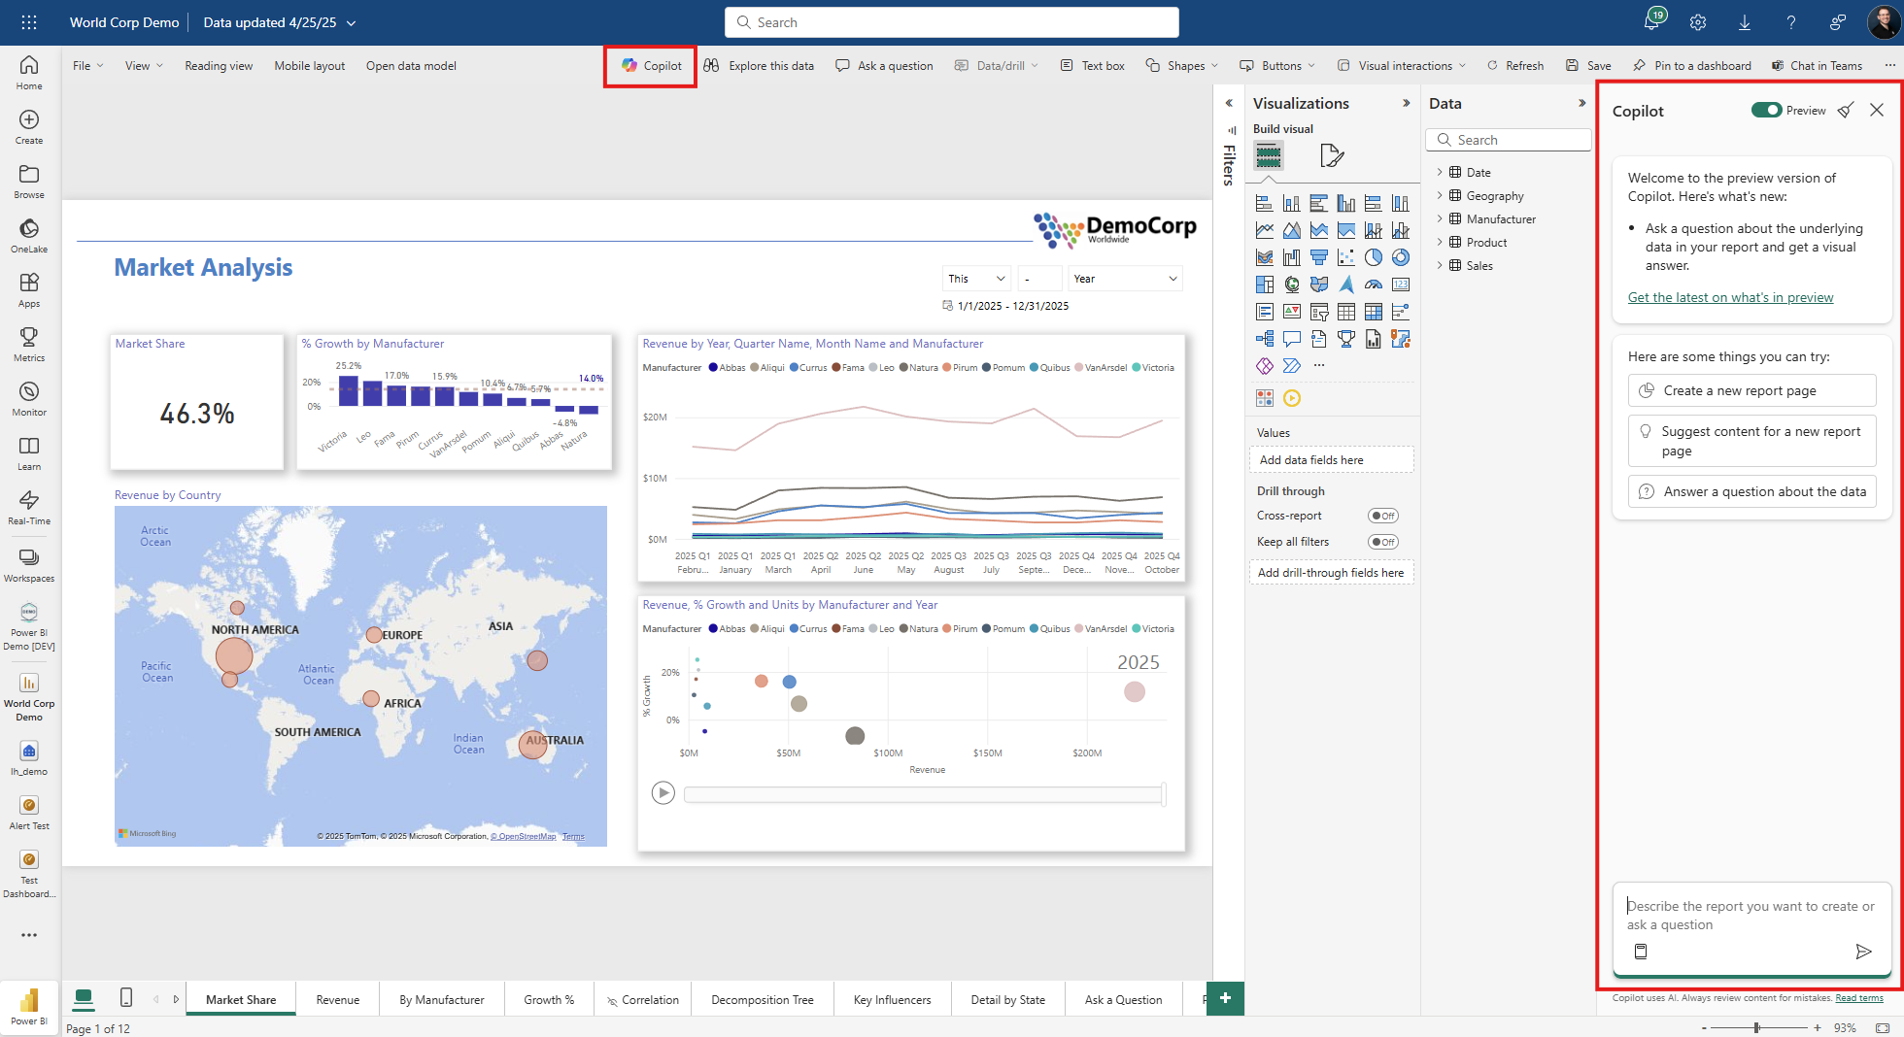Viewport: 1904px width, 1037px height.
Task: Enable the Cross-report drill through toggle
Action: pyautogui.click(x=1382, y=516)
